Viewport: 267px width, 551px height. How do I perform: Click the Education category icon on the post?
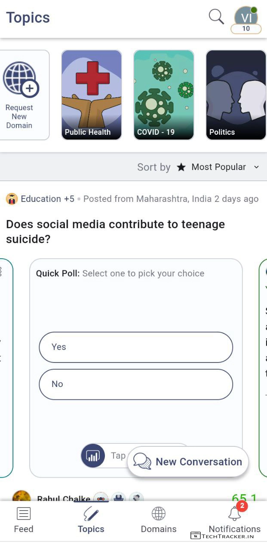12,199
